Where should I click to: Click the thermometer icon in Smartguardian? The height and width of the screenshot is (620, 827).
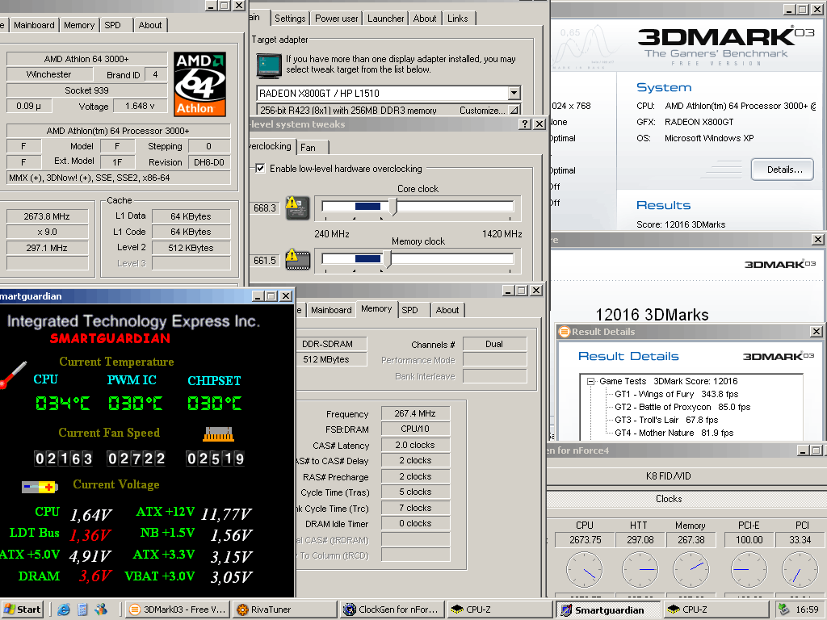pos(13,375)
